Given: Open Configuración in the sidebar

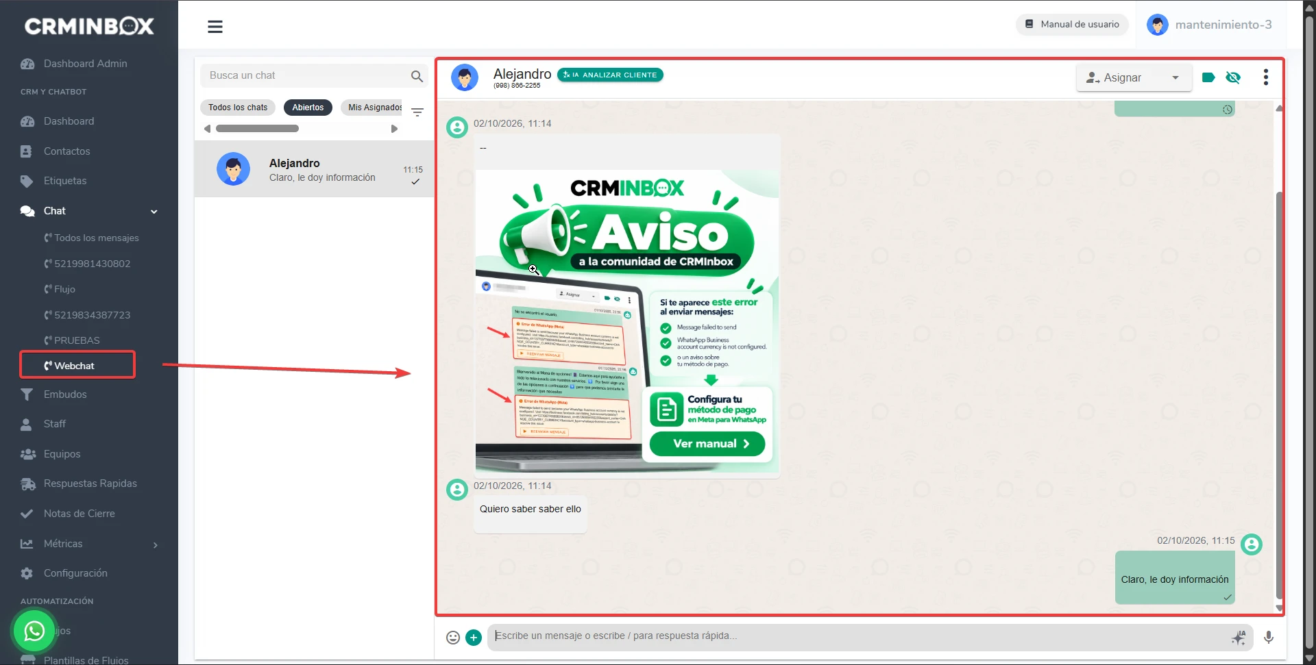Looking at the screenshot, I should pos(64,573).
